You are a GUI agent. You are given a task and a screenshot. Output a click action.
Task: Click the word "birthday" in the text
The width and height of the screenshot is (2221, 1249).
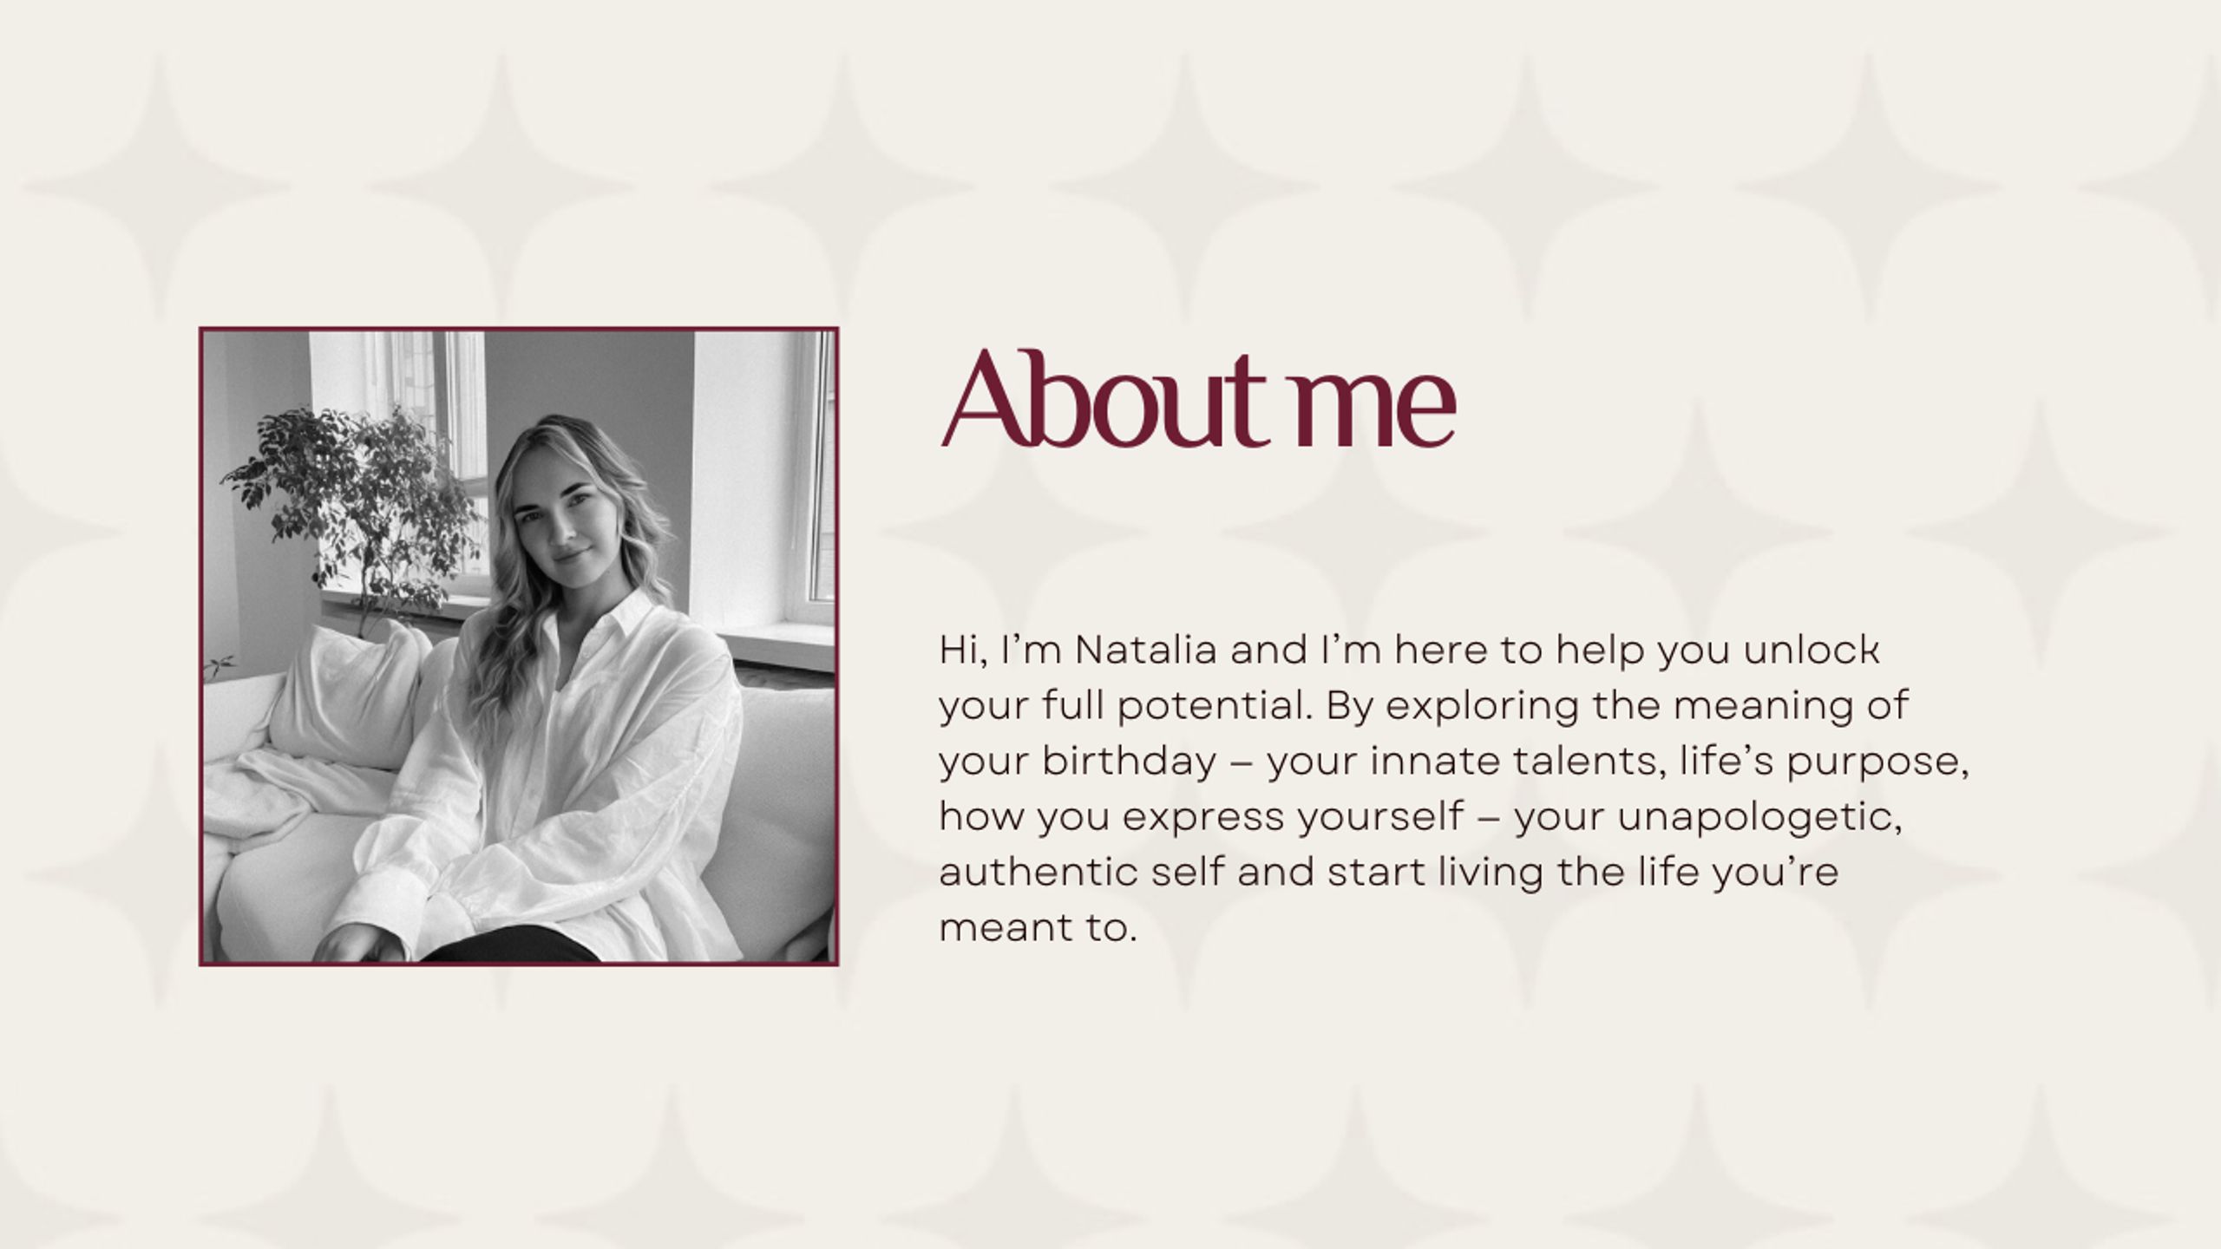tap(1129, 762)
